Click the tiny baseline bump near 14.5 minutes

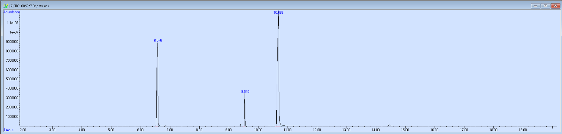[389, 125]
